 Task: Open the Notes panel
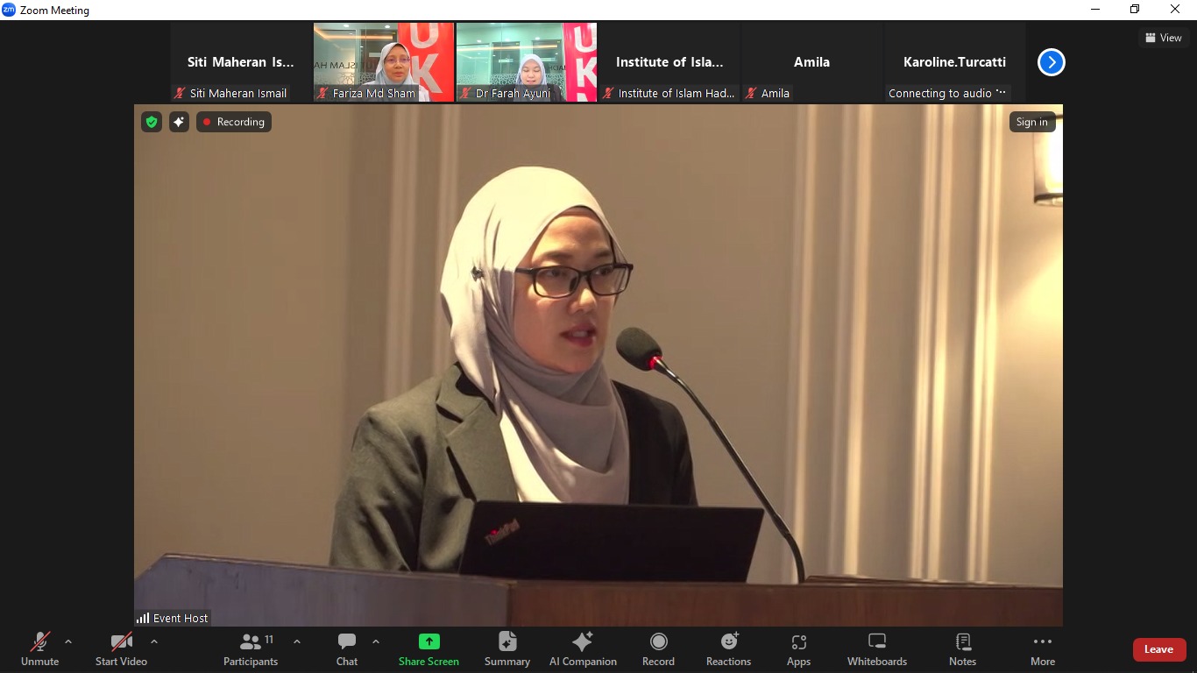pos(962,649)
